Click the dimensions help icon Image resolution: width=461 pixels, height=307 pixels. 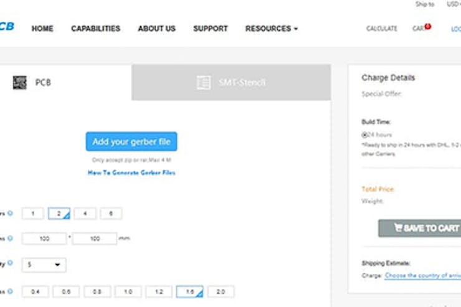click(x=11, y=238)
